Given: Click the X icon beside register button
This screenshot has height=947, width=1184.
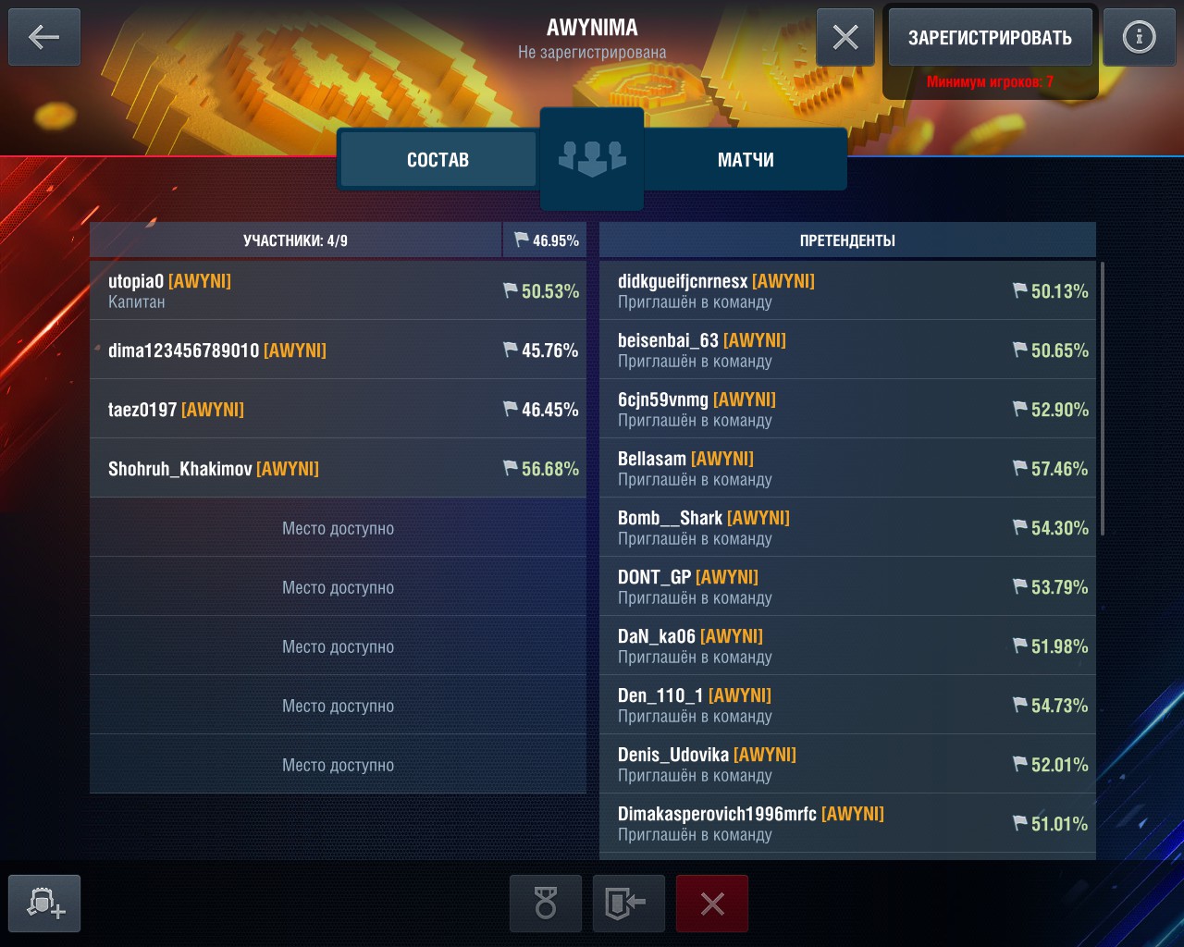Looking at the screenshot, I should [x=845, y=37].
